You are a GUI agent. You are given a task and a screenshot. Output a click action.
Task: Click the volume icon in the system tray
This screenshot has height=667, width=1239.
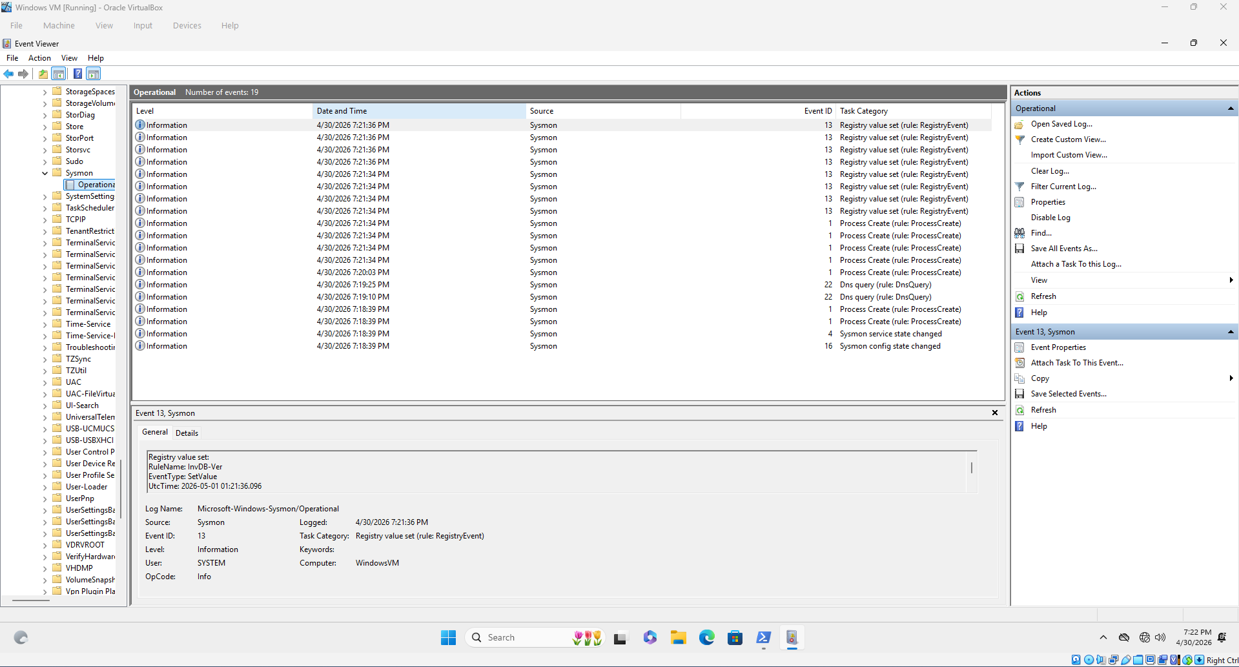tap(1160, 638)
